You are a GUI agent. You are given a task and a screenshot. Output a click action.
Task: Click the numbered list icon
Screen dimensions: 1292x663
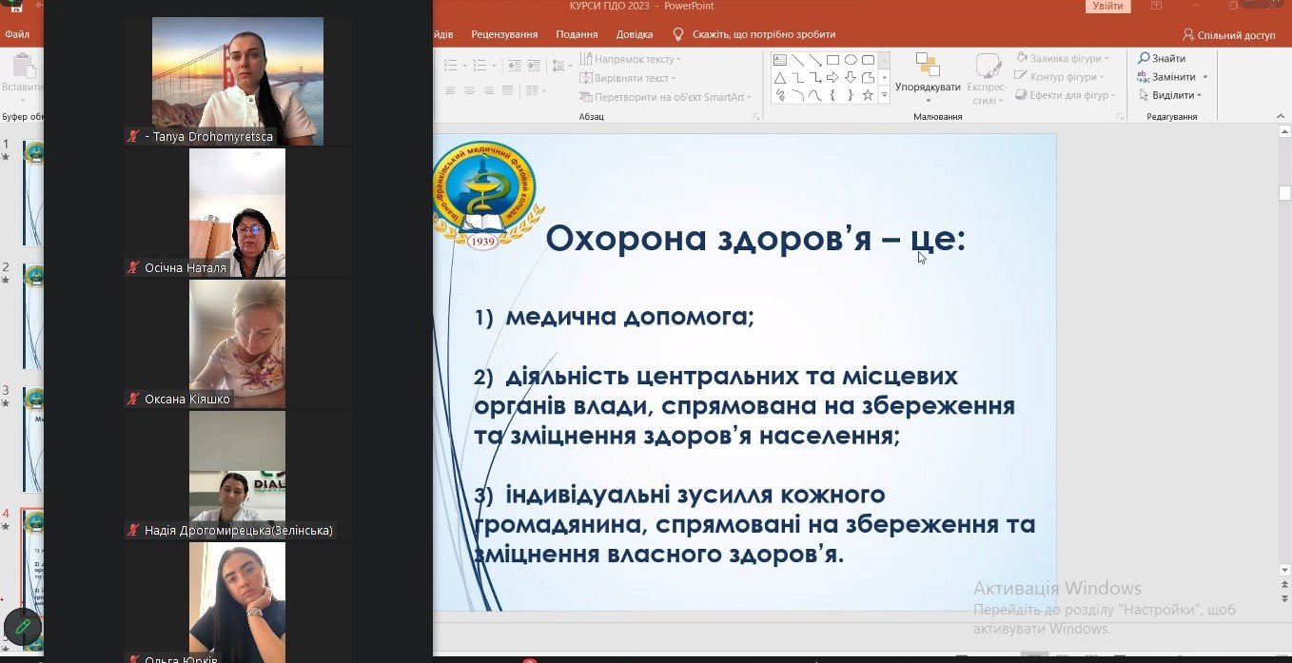(x=480, y=66)
